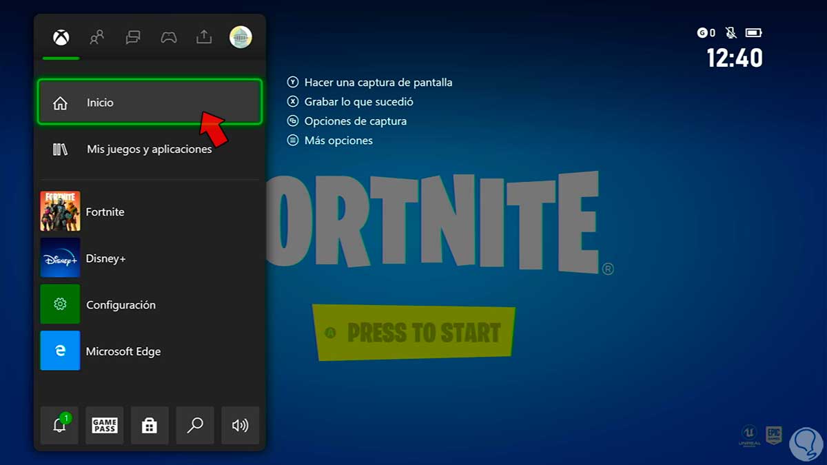Click the X button icon for recording
827x465 pixels.
pos(292,101)
